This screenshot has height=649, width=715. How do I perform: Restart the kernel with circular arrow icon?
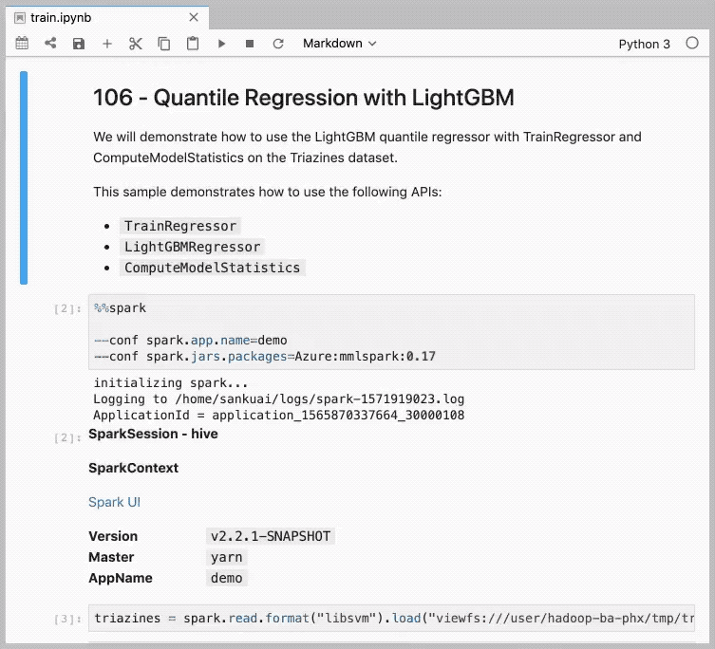[278, 44]
